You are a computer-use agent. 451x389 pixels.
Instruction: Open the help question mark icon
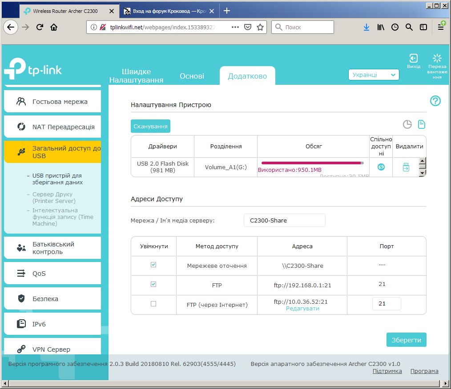(x=435, y=101)
